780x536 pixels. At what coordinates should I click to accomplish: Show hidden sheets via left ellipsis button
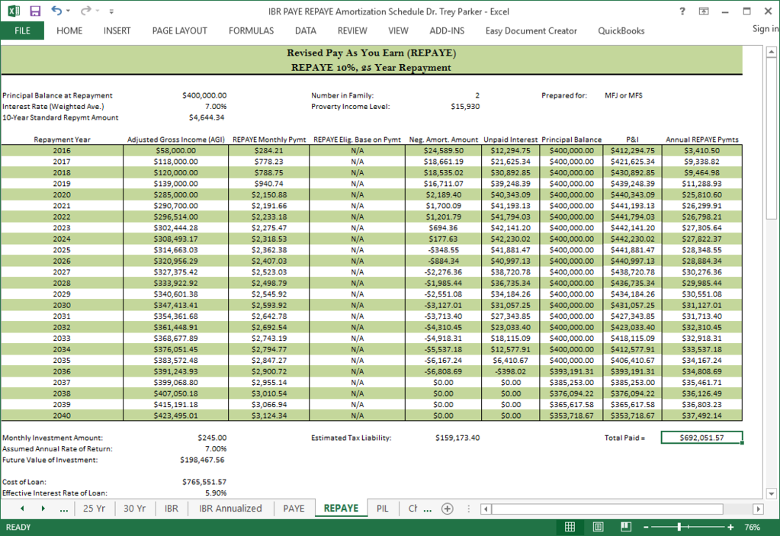point(64,509)
